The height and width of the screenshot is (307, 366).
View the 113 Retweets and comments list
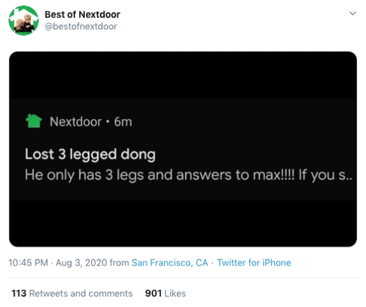72,293
